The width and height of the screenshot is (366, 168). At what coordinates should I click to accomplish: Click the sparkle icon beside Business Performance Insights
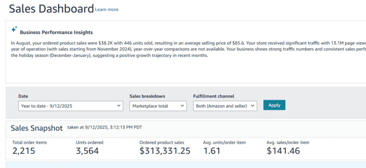14,29
